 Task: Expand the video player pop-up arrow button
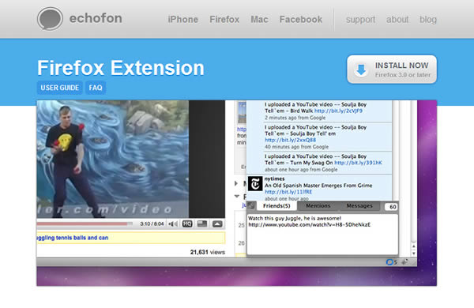[217, 224]
